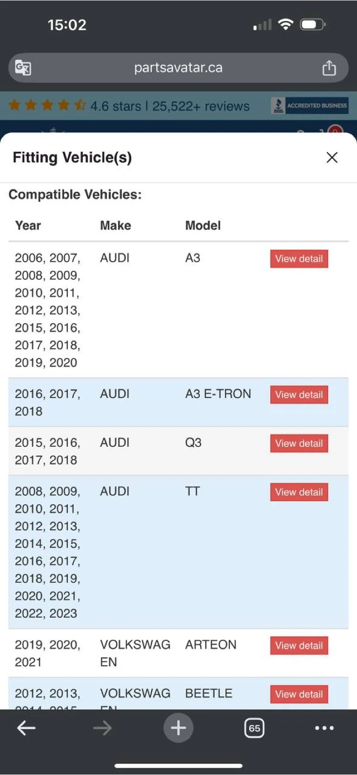The width and height of the screenshot is (357, 775).
Task: Open a new tab with plus button
Action: pos(178,728)
